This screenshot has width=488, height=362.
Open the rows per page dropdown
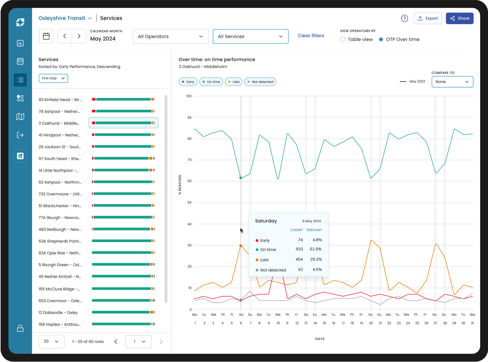(x=52, y=342)
